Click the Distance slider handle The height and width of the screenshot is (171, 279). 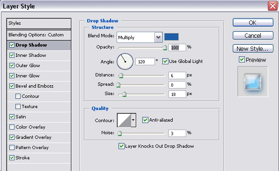121,75
